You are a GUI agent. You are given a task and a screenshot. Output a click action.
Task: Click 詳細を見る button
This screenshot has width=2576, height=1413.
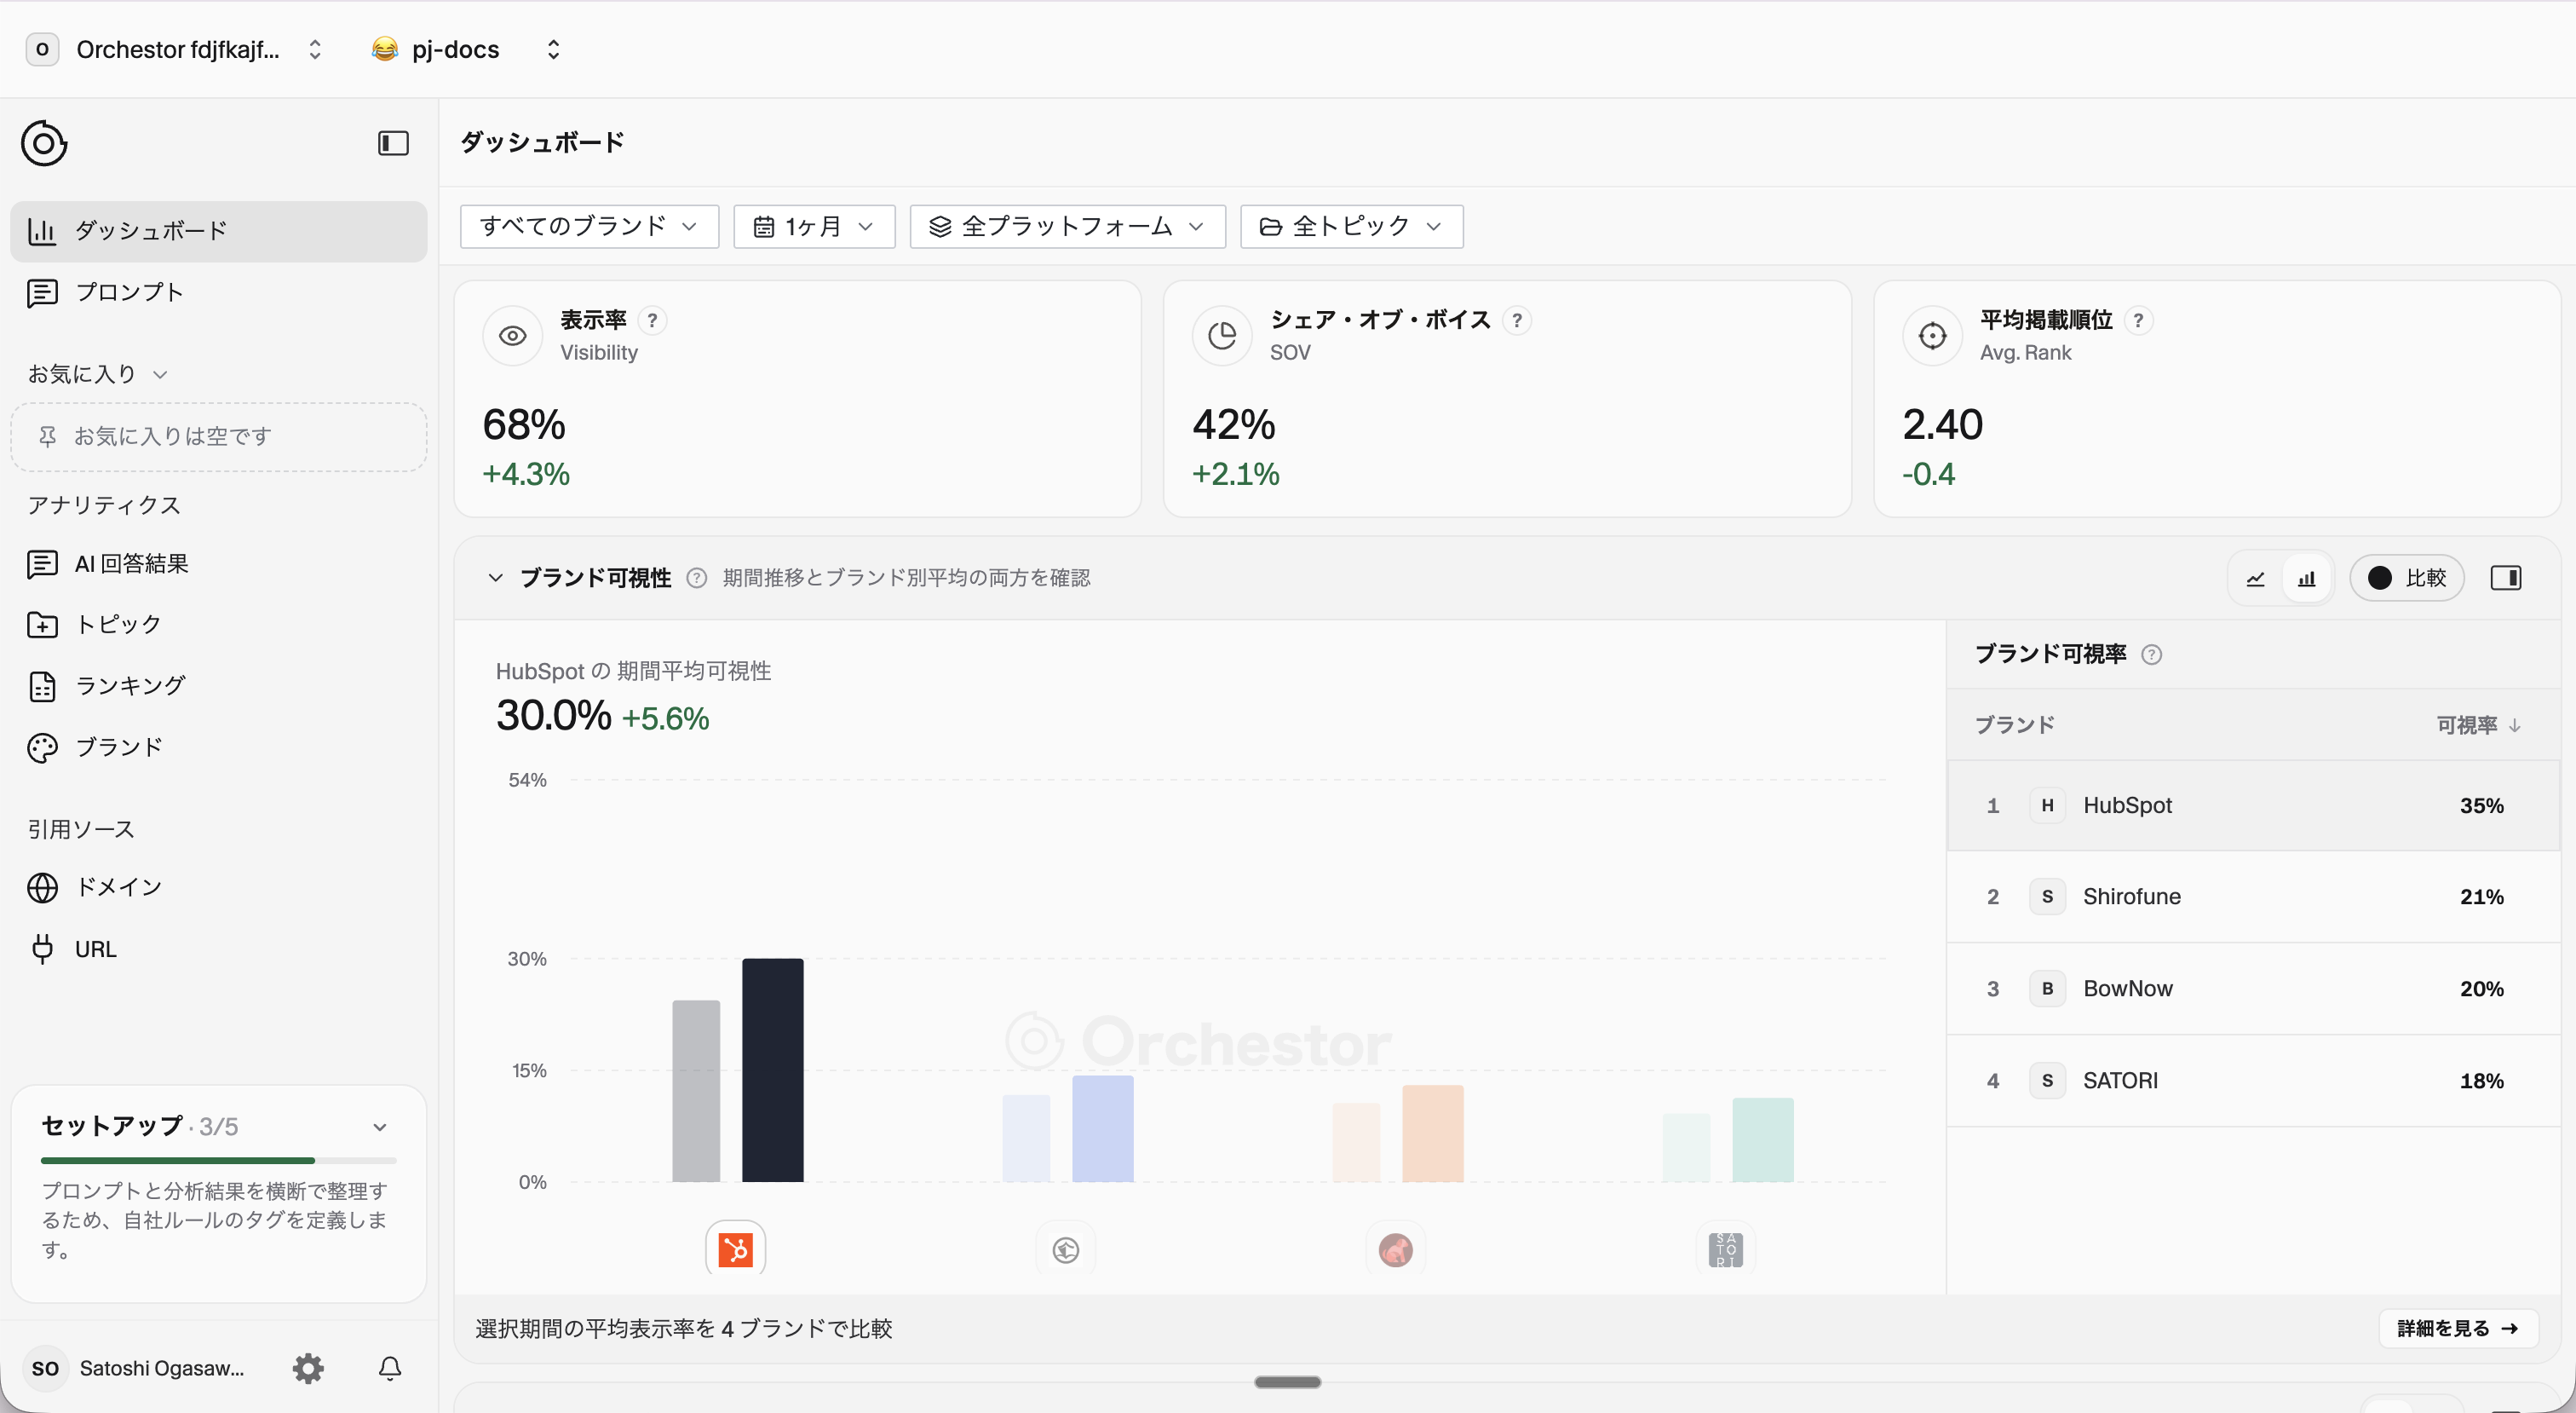coord(2457,1328)
